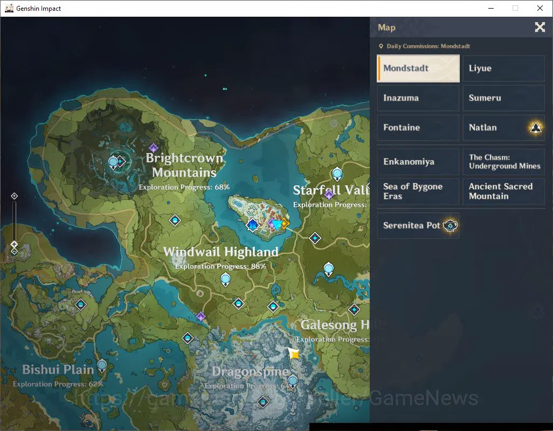This screenshot has height=431, width=553.
Task: Select purple domain icon southwest of Windwail
Action: pos(201,316)
